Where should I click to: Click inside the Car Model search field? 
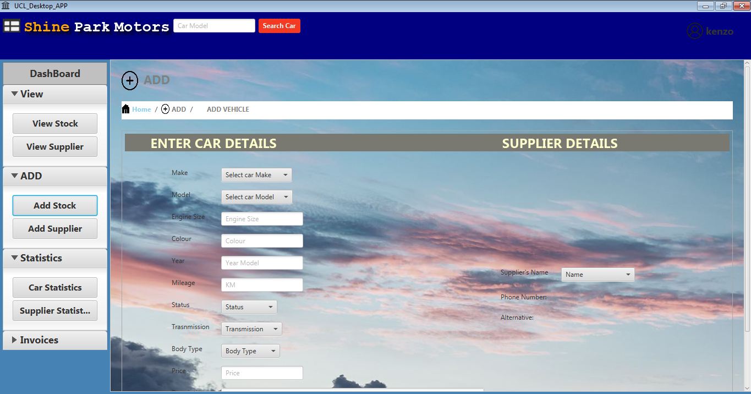[x=214, y=25]
